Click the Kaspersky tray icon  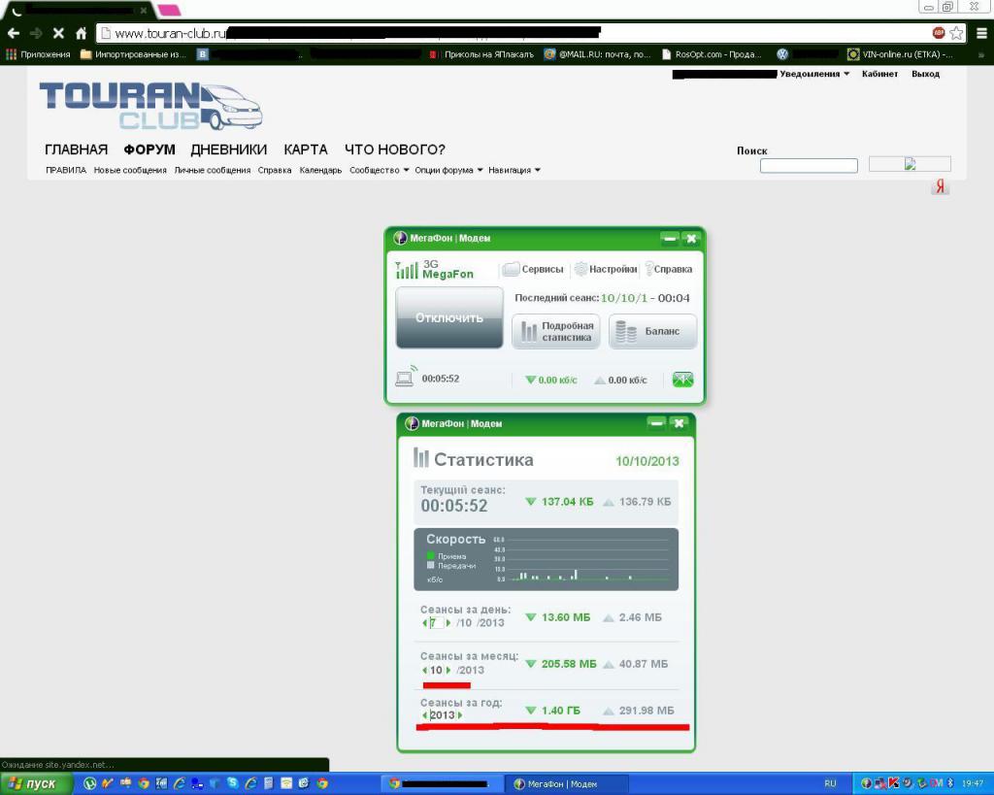pos(894,783)
